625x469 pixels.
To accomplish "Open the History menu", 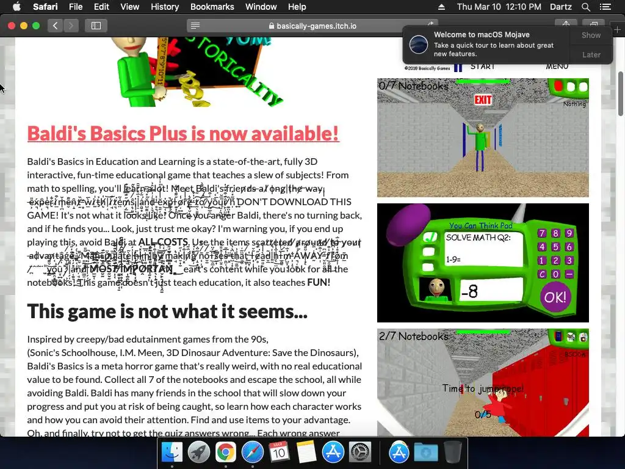I will [x=165, y=7].
